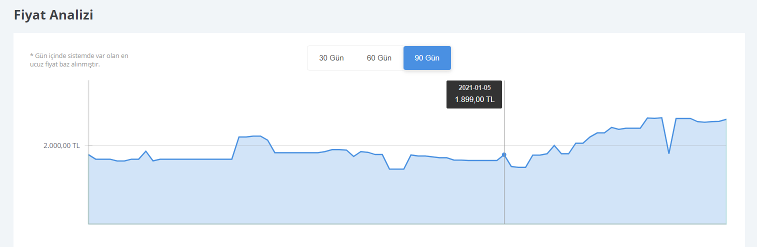
Task: Switch to the 30 Gün range
Action: 331,58
